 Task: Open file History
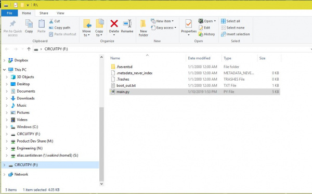click(x=207, y=34)
